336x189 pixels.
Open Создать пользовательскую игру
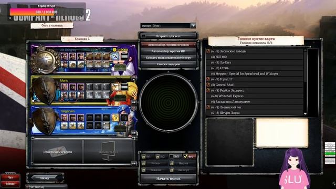168,58
